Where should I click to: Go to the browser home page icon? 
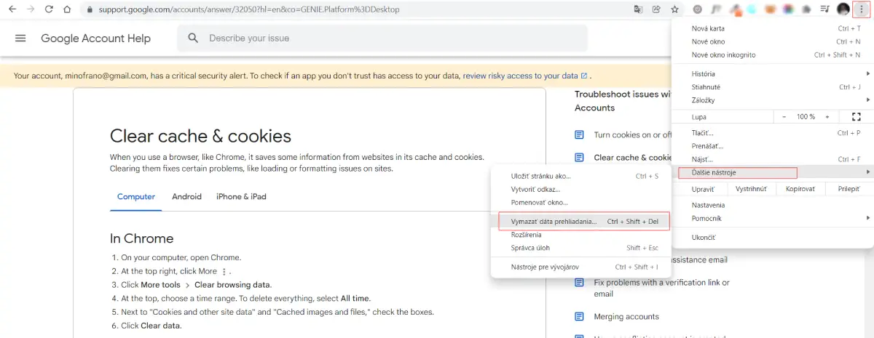point(67,9)
